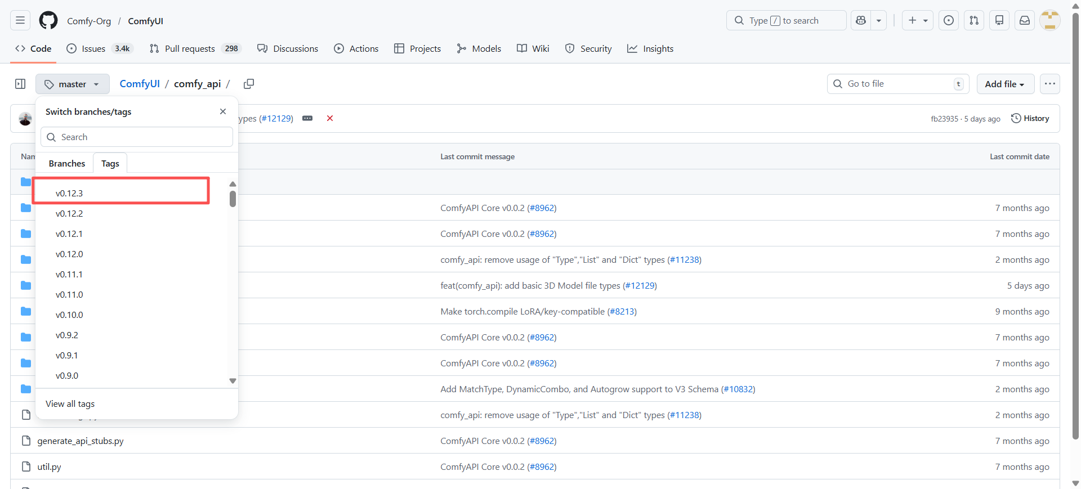
Task: Open the util.py file
Action: [49, 466]
